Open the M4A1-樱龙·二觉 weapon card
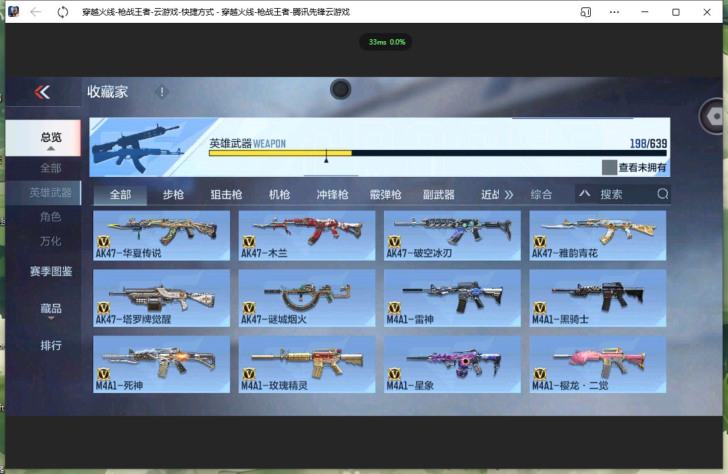Viewport: 728px width, 474px height. 598,365
